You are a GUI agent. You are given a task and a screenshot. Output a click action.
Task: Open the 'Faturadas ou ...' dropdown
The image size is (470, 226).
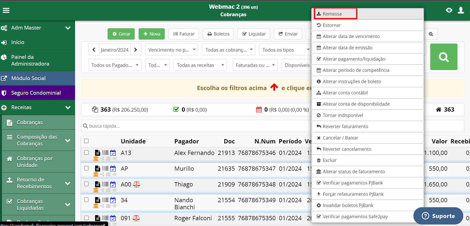point(255,65)
